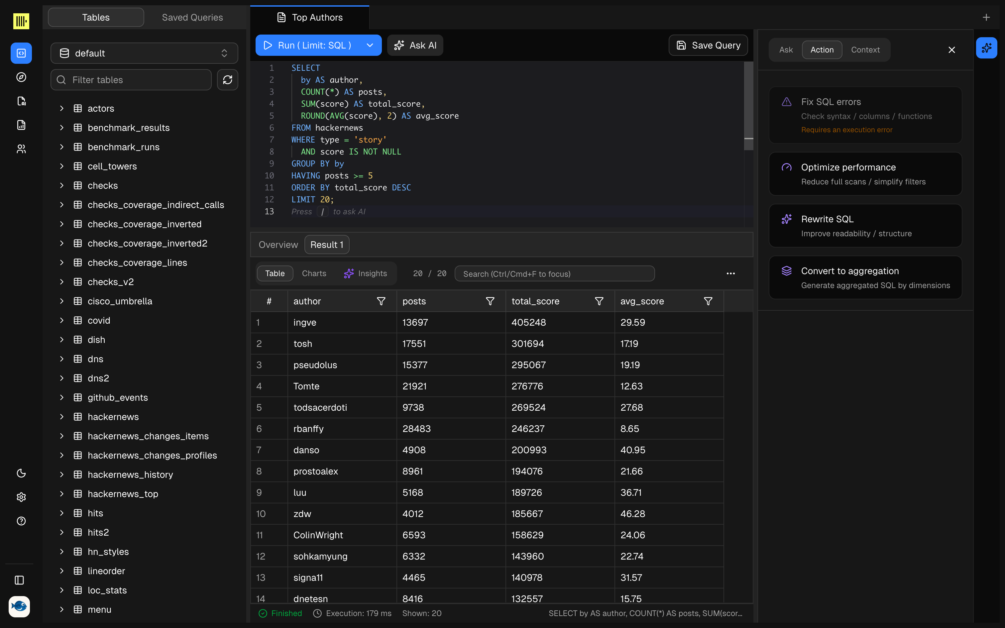Open the help question mark icon

(21, 521)
